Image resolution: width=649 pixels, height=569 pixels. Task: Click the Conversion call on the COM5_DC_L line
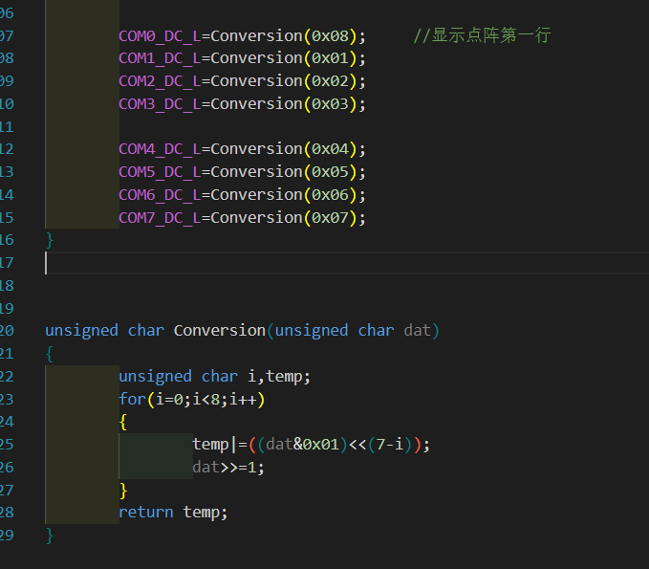pyautogui.click(x=256, y=171)
